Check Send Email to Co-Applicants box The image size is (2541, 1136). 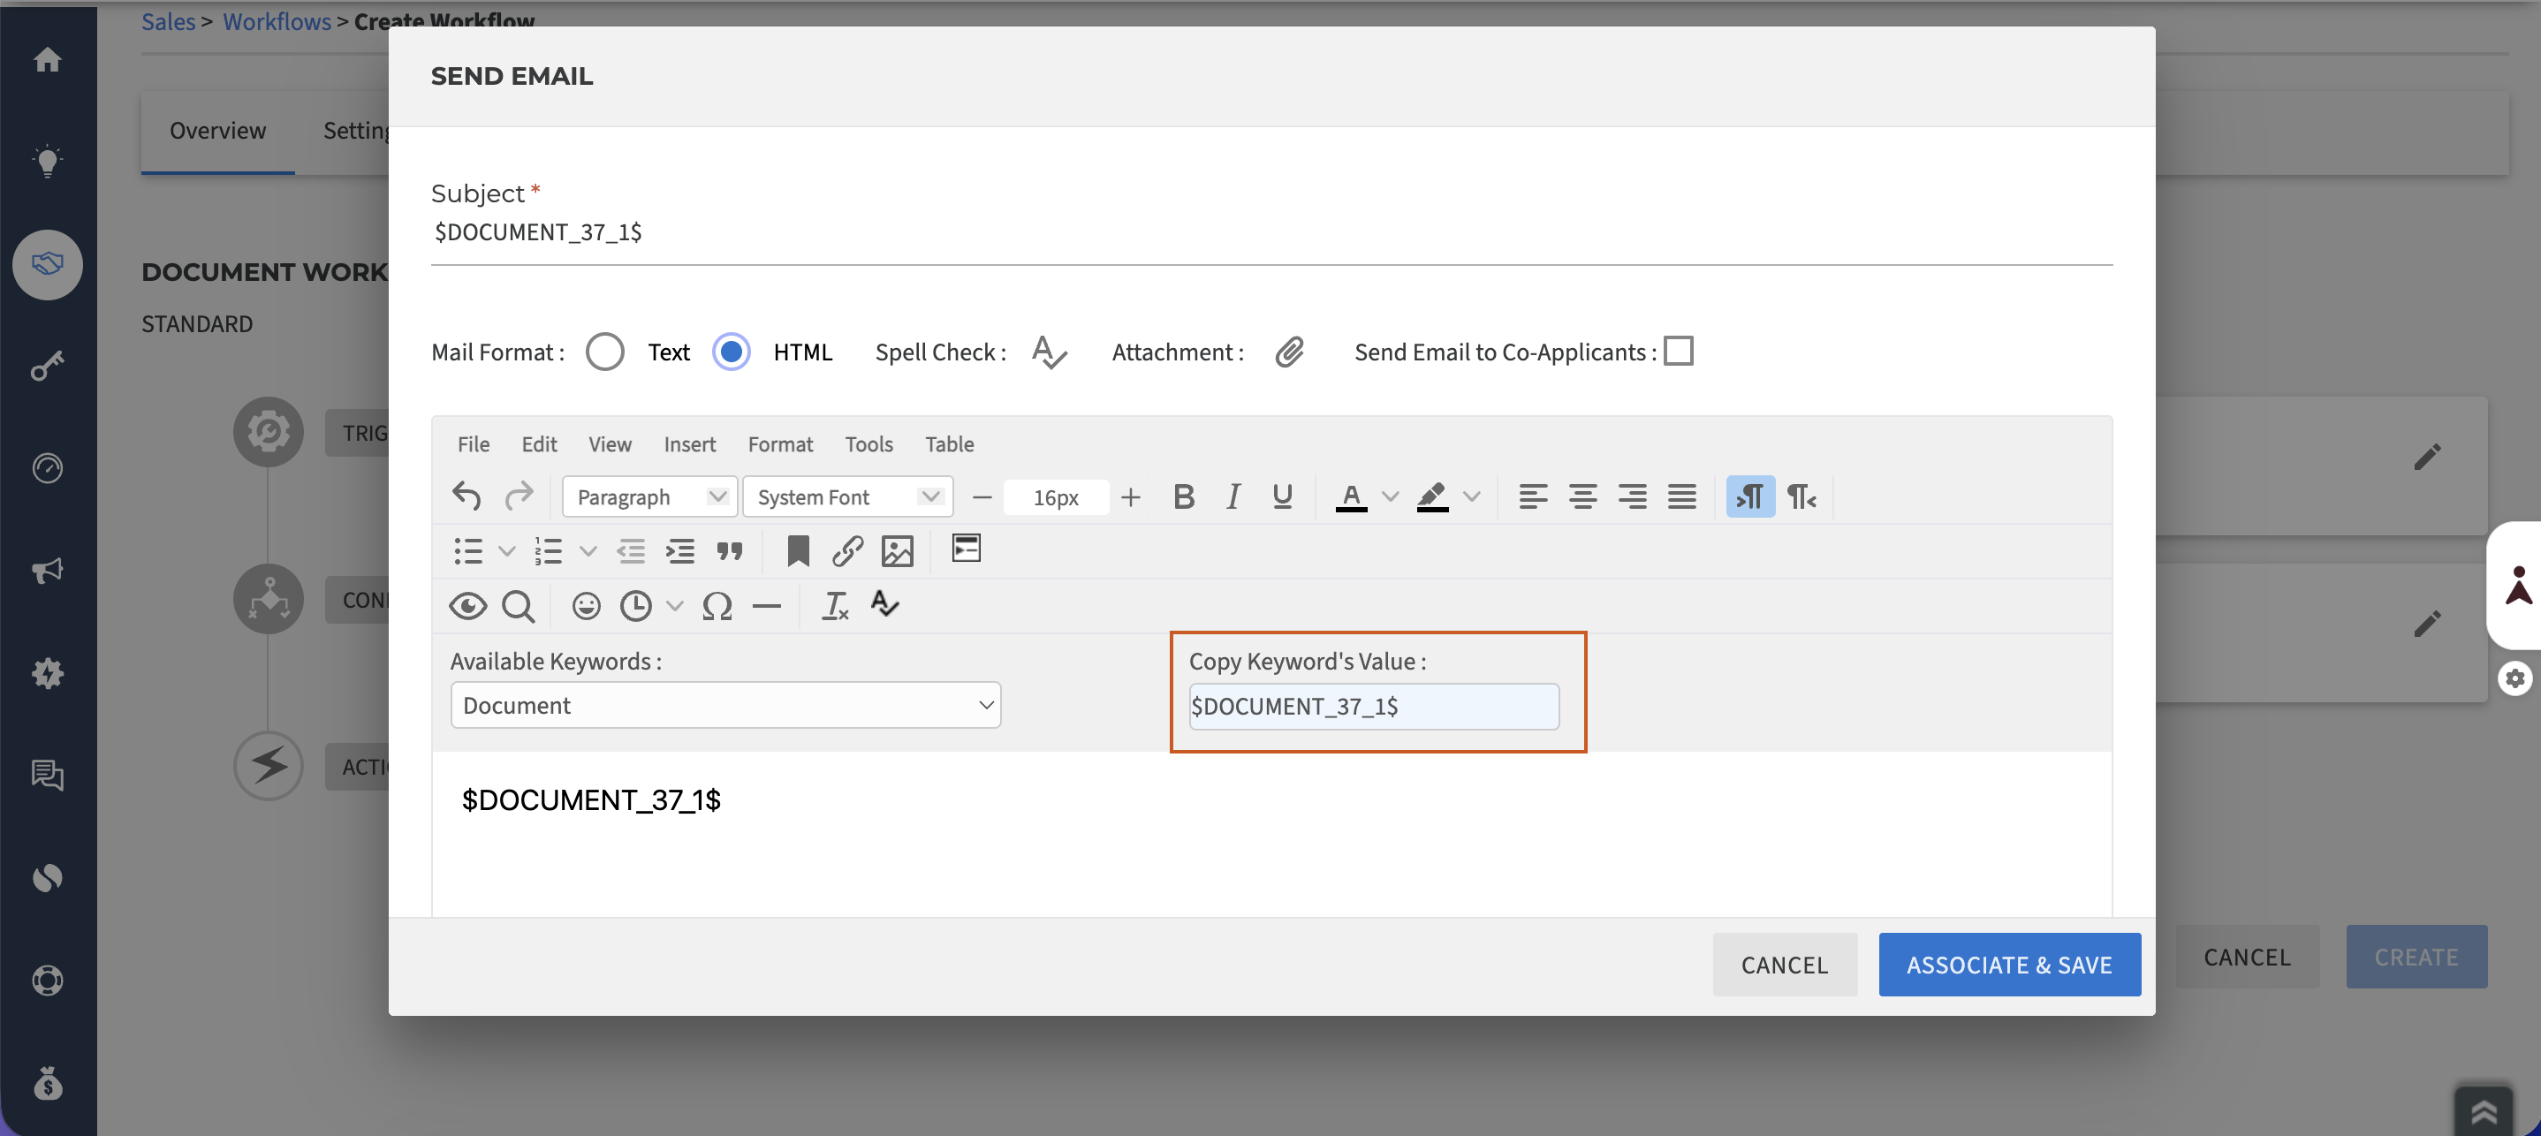(x=1678, y=351)
